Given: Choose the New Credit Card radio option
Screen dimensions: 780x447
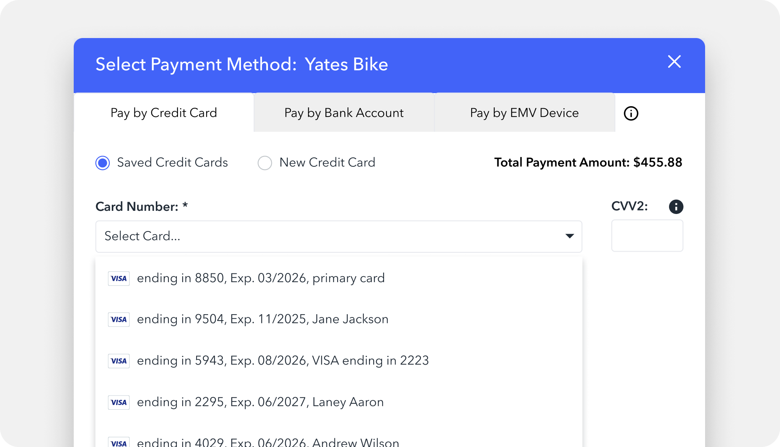Looking at the screenshot, I should click(x=265, y=163).
